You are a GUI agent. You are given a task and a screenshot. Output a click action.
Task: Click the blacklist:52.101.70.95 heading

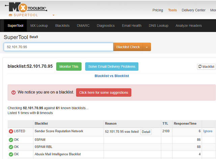(x=30, y=66)
